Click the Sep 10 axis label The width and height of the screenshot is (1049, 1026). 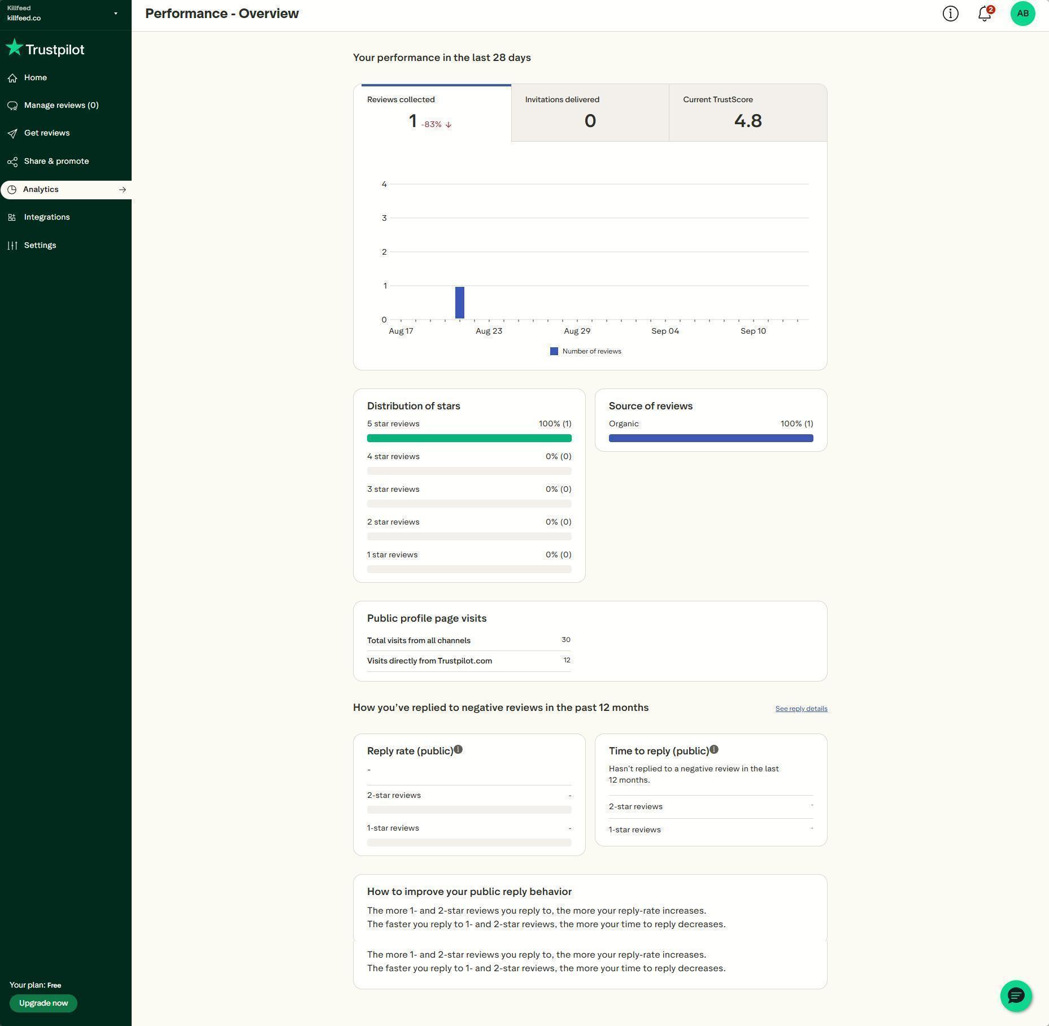pyautogui.click(x=753, y=331)
